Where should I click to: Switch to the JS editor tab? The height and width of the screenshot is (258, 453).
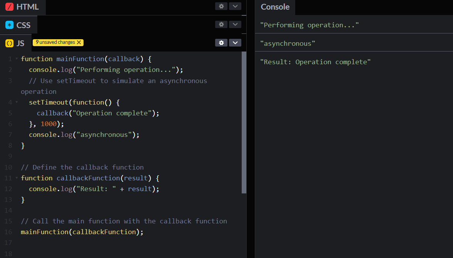tap(15, 43)
